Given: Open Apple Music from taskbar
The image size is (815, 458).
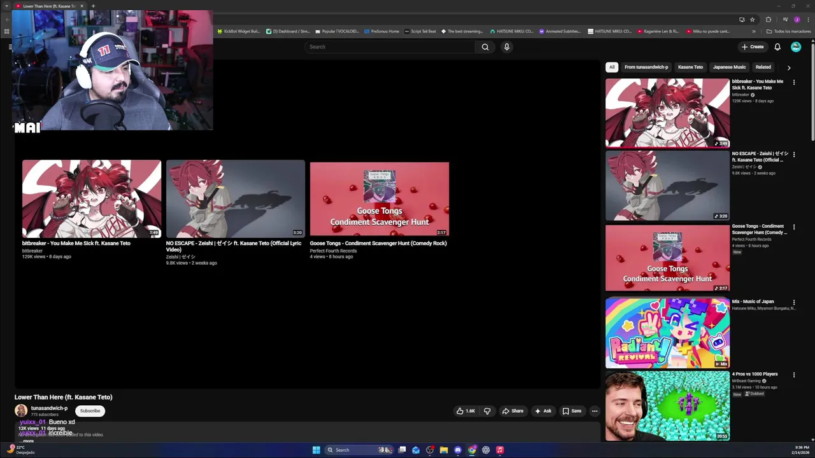Looking at the screenshot, I should tap(500, 450).
